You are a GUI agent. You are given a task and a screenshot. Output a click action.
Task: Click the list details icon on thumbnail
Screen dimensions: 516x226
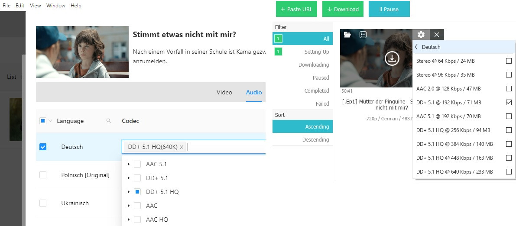click(x=363, y=35)
